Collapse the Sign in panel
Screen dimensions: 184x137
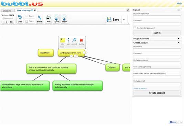(x=178, y=10)
